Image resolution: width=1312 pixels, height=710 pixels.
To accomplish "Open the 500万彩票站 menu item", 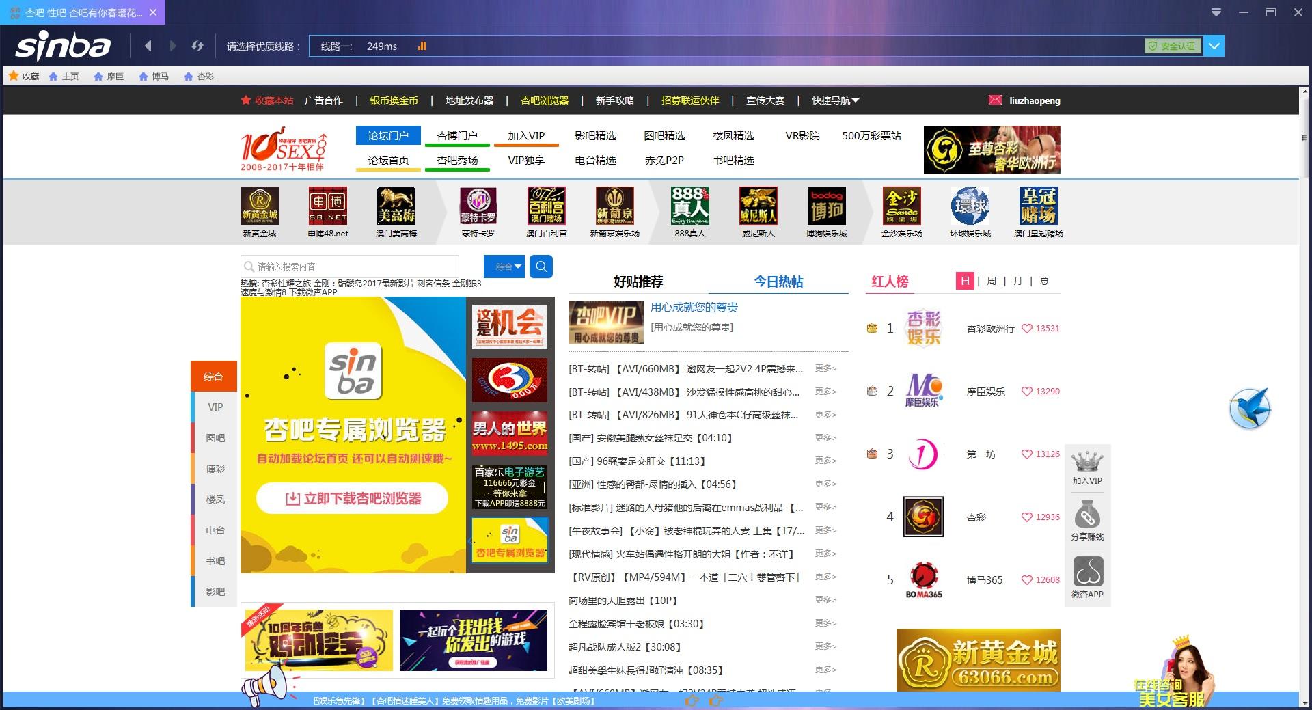I will point(871,135).
